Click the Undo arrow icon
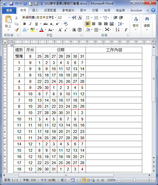The image size is (158, 185). [x=17, y=4]
